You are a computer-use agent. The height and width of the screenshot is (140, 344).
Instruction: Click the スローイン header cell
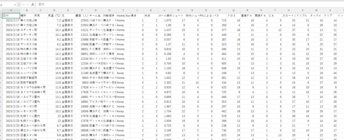[x=289, y=15]
